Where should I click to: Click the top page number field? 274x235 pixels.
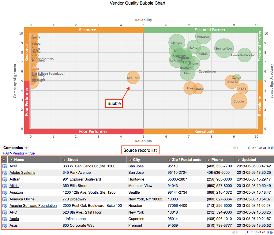click(245, 148)
